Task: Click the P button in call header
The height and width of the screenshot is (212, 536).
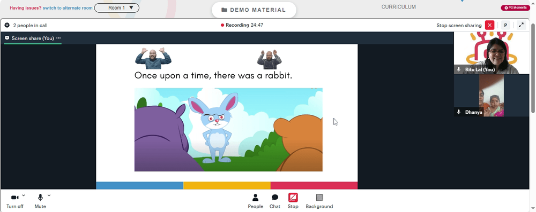Action: [x=505, y=25]
